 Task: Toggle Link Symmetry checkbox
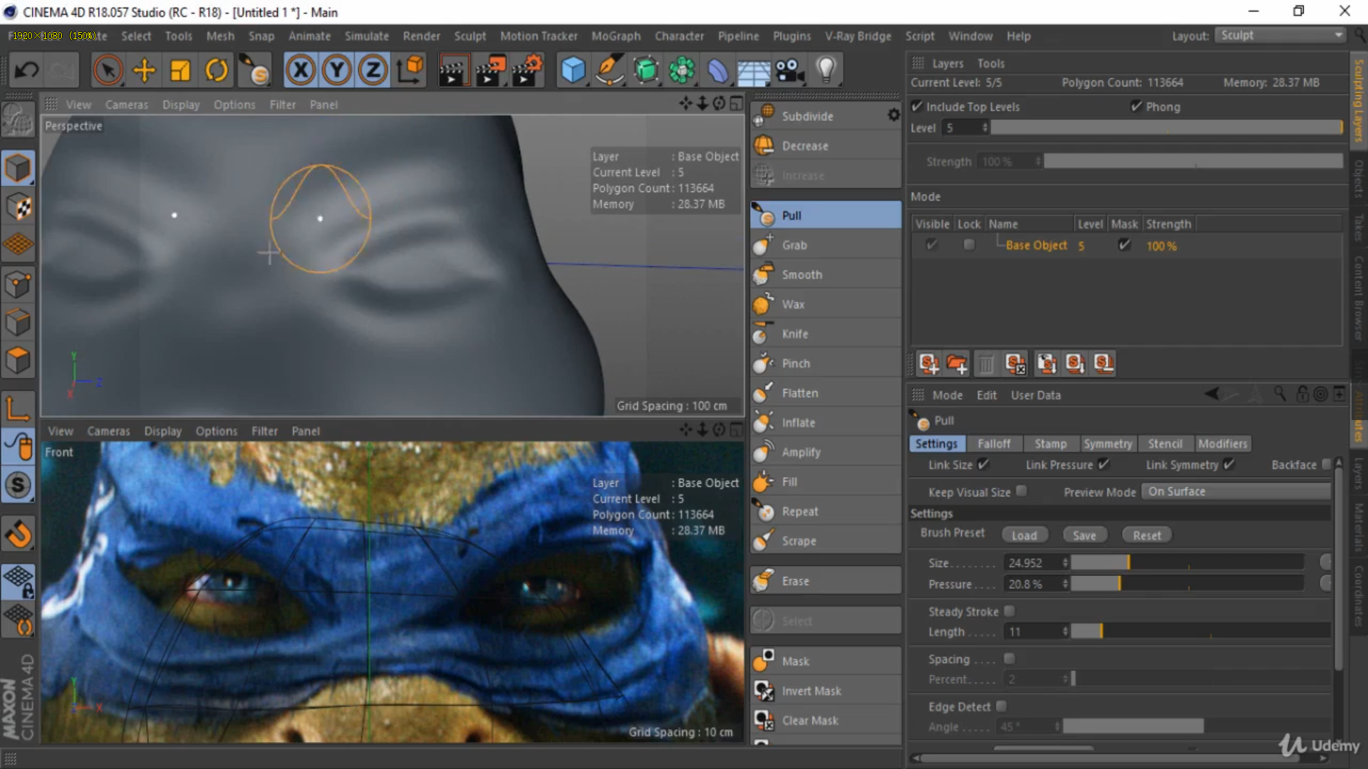click(1229, 464)
